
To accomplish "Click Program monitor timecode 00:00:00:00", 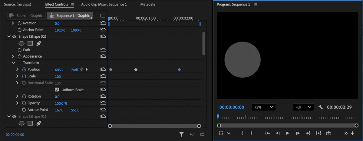I will point(232,107).
